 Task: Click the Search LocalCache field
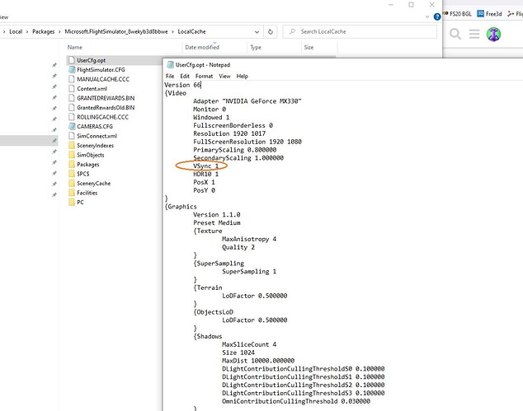pyautogui.click(x=360, y=31)
